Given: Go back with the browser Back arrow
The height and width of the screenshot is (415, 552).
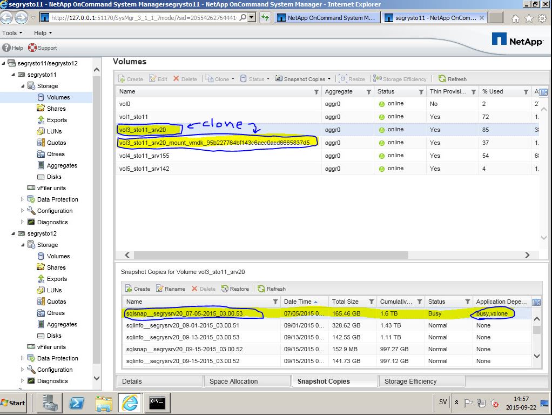Looking at the screenshot, I should (x=6, y=17).
